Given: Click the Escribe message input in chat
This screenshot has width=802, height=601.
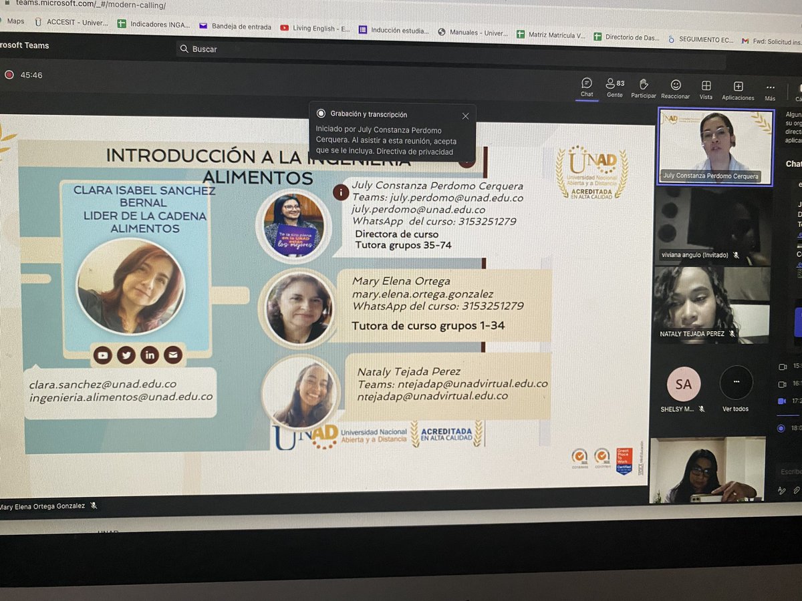Looking at the screenshot, I should tap(790, 471).
